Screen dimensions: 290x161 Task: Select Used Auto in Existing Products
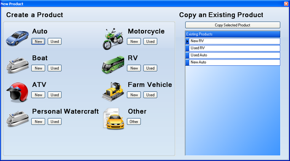[234, 55]
